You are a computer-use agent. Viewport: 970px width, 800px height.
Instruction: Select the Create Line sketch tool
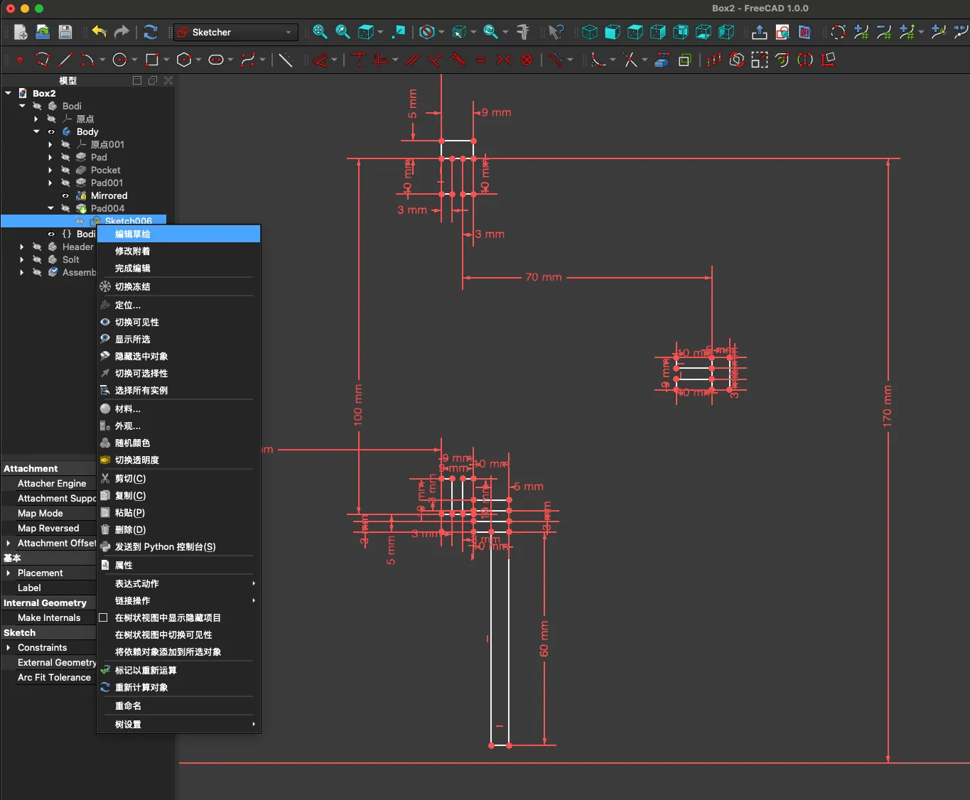click(x=66, y=60)
